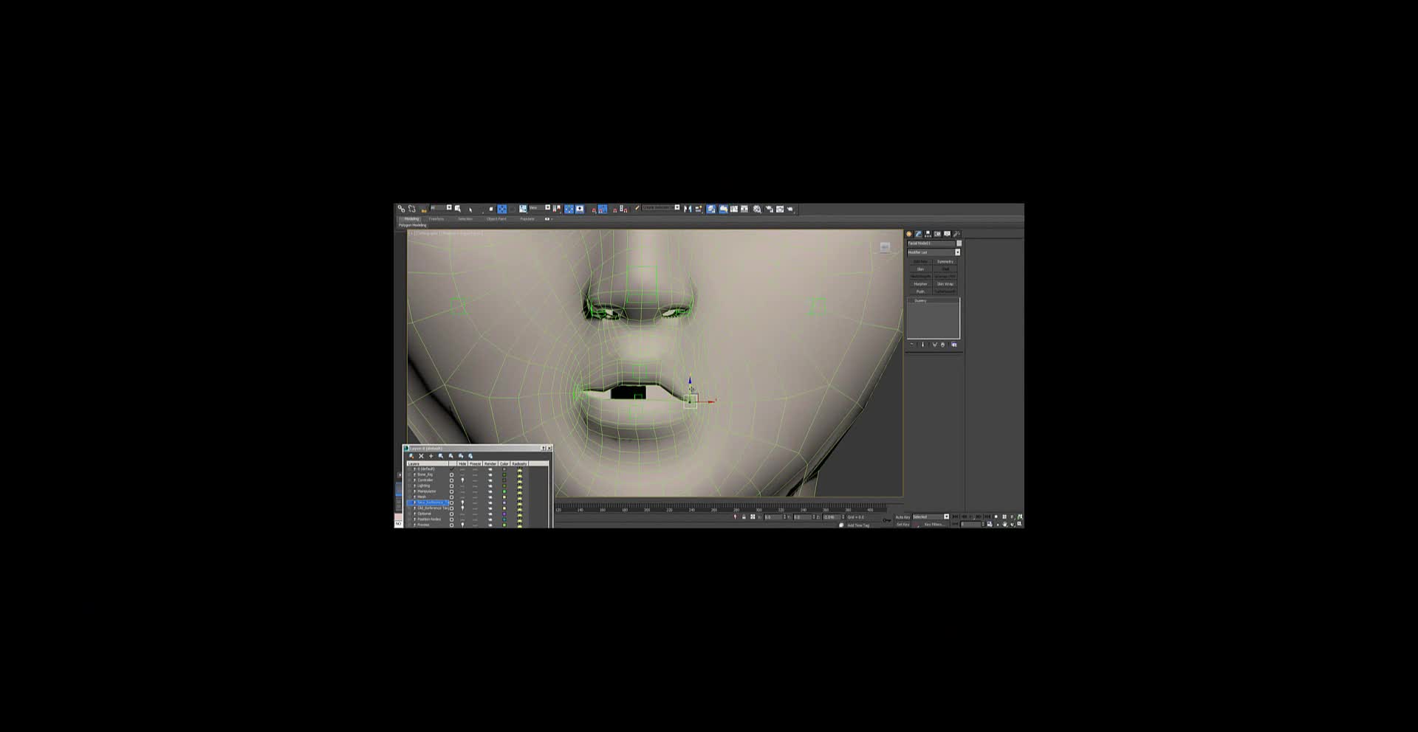Expand the Mesh layer tree

[x=414, y=497]
